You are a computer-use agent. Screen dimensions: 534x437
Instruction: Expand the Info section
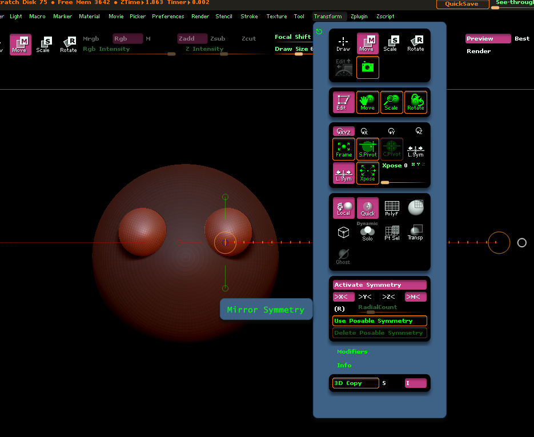coord(344,366)
